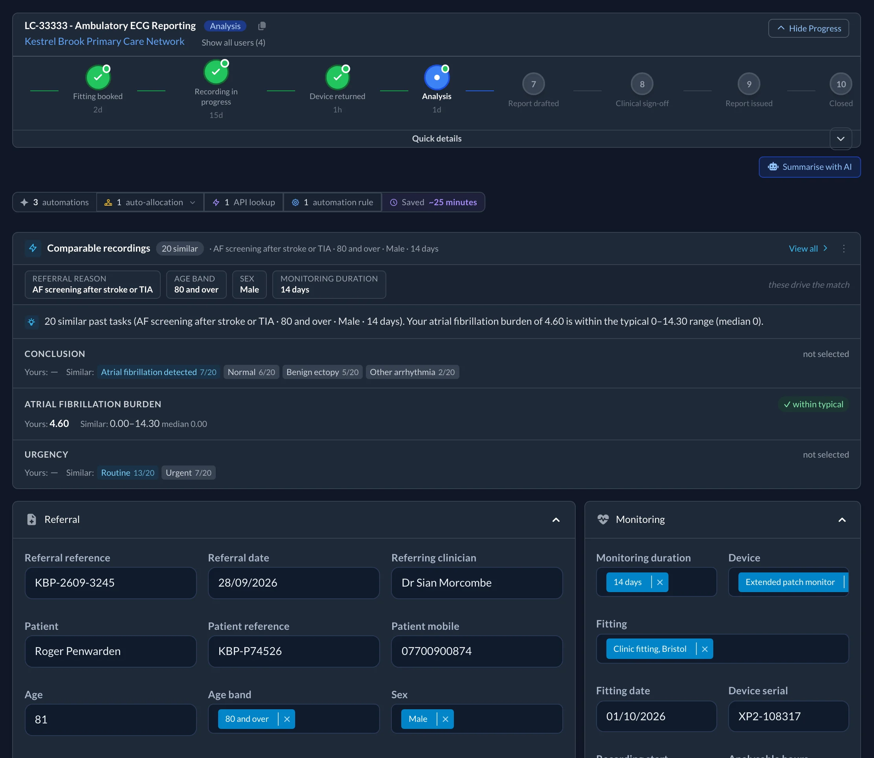874x758 pixels.
Task: Remove the 80 and over tag
Action: (286, 719)
